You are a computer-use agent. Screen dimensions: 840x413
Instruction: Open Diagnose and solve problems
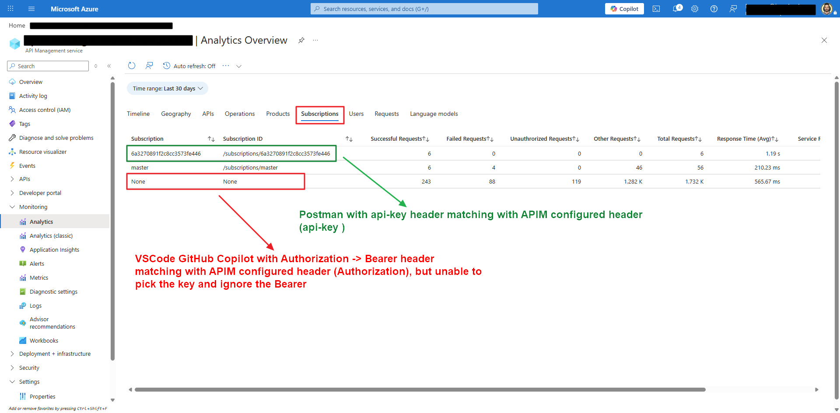coord(56,138)
